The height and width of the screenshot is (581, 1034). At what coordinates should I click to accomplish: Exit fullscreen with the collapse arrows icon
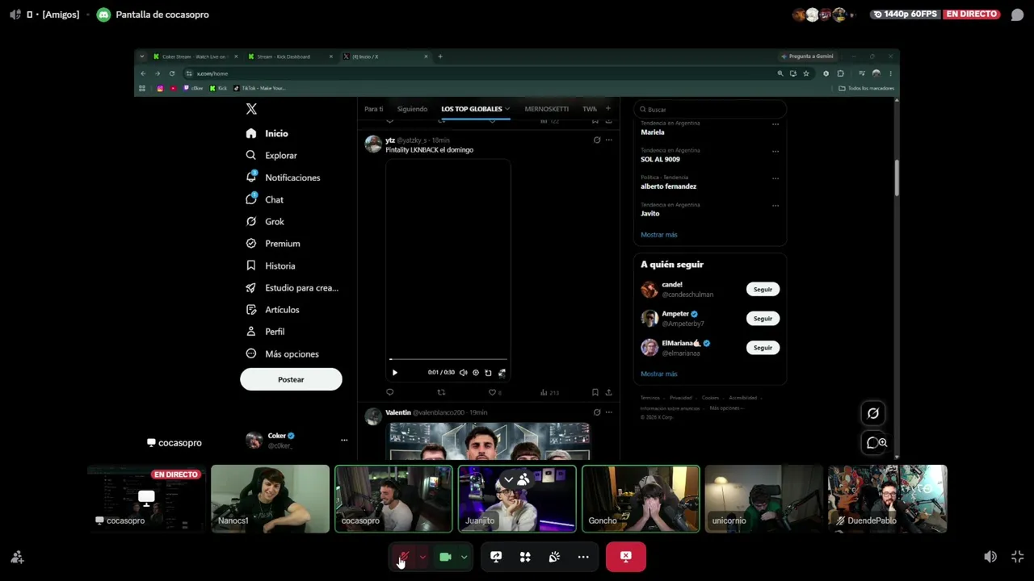pyautogui.click(x=1017, y=557)
